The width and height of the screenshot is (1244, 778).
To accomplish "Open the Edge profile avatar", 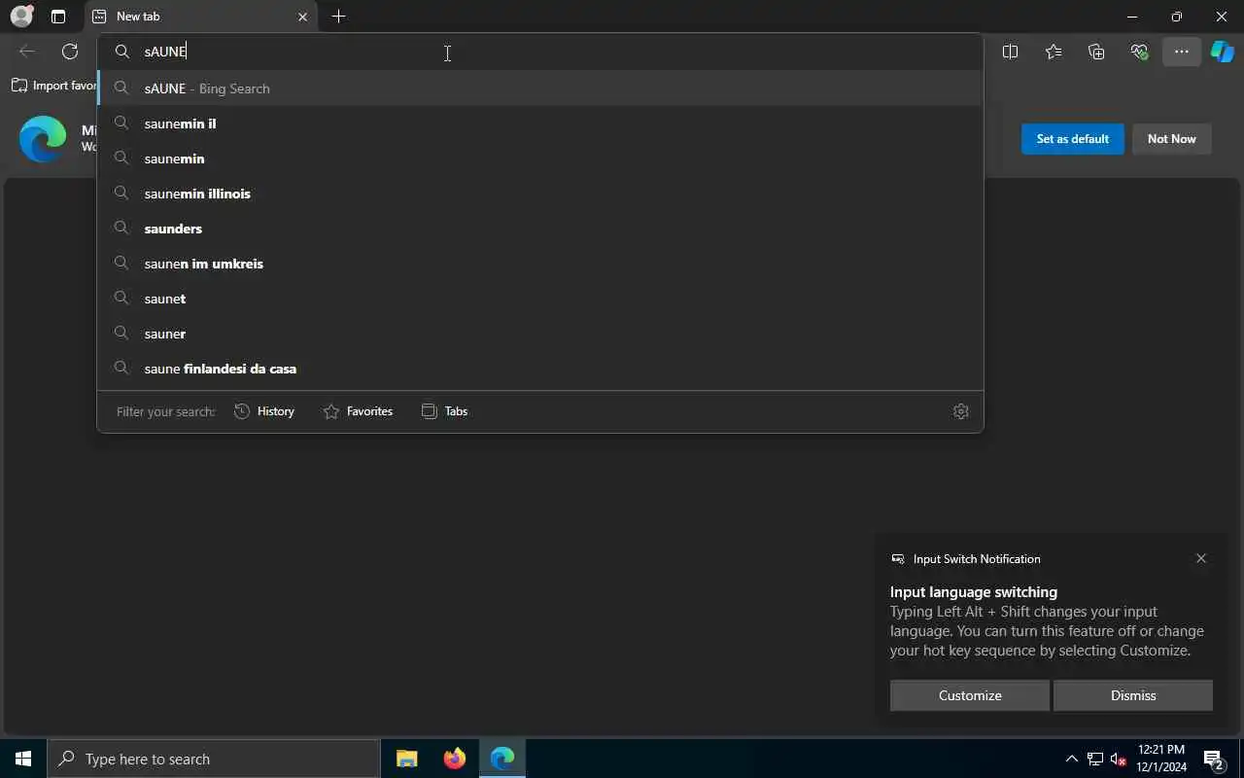I will 21,17.
